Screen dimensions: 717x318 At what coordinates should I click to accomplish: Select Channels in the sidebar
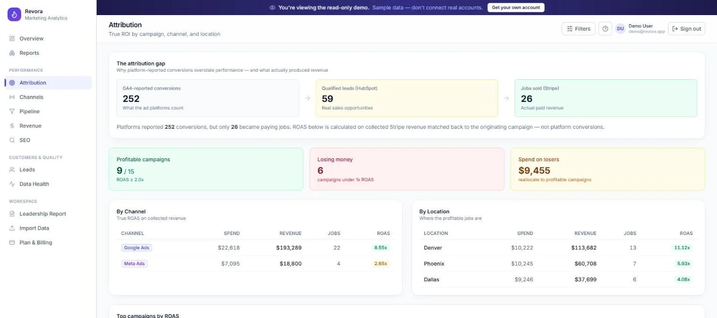click(48, 97)
